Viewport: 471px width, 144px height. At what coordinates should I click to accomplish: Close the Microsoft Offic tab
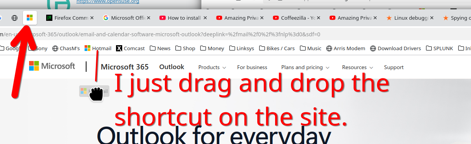pyautogui.click(x=149, y=18)
